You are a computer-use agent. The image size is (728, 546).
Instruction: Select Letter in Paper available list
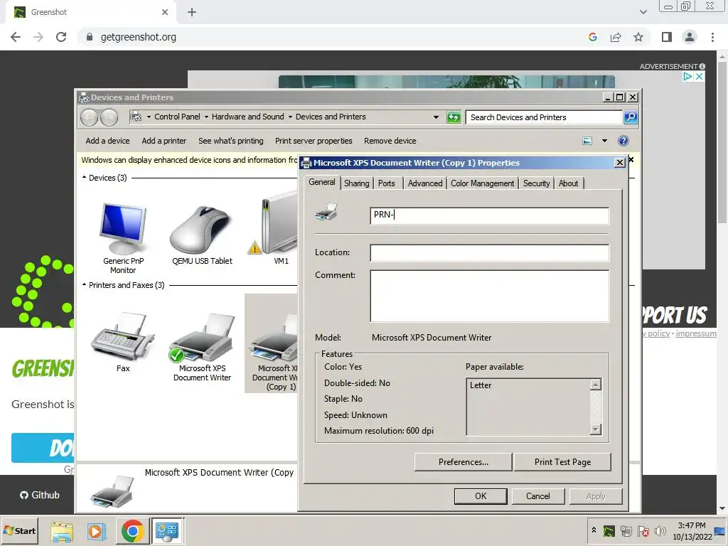(x=481, y=385)
